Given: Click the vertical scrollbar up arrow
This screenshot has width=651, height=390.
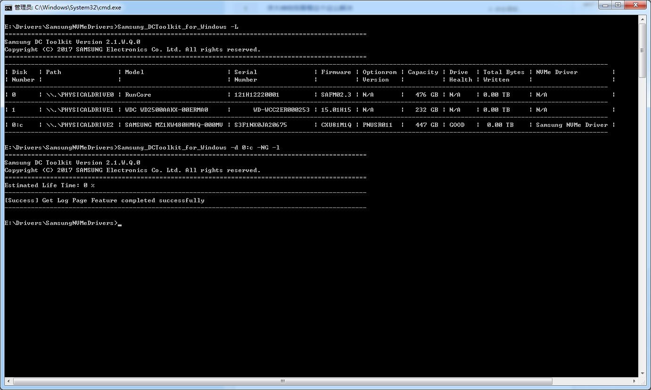Looking at the screenshot, I should pos(642,19).
